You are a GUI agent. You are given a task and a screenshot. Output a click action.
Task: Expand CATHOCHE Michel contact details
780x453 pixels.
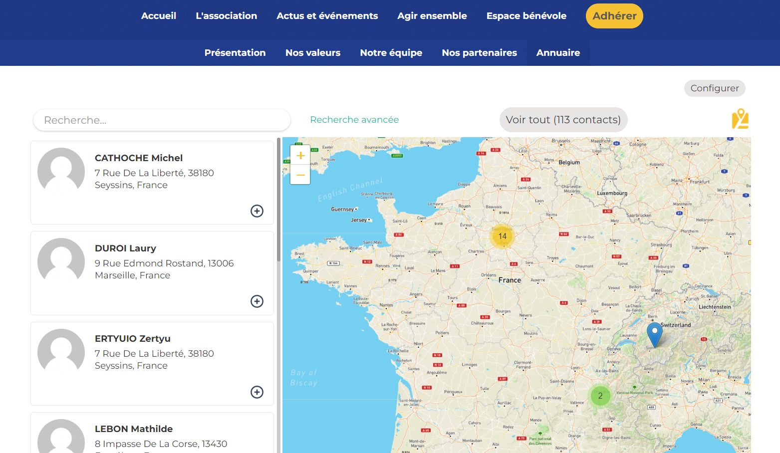pyautogui.click(x=257, y=211)
